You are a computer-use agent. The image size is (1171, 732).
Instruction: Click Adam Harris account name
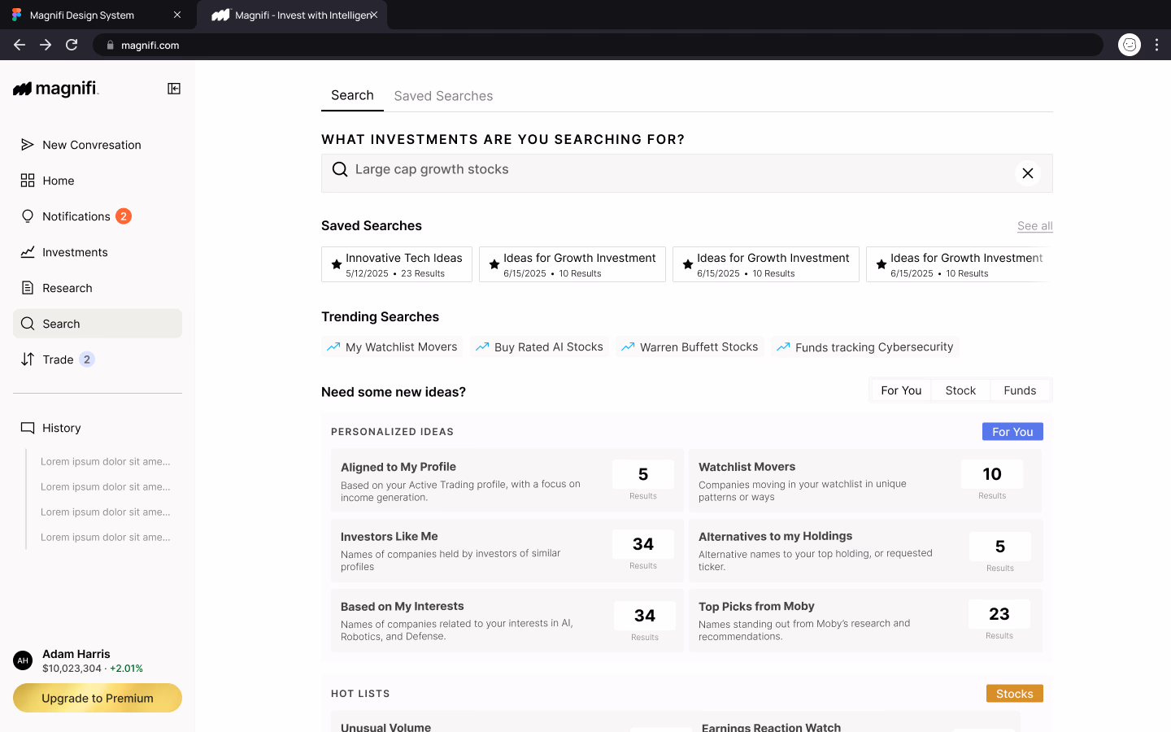pos(76,654)
